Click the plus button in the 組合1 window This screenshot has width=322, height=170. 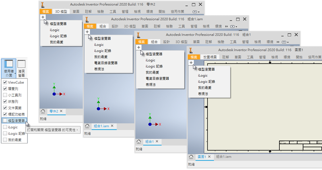point(138,47)
